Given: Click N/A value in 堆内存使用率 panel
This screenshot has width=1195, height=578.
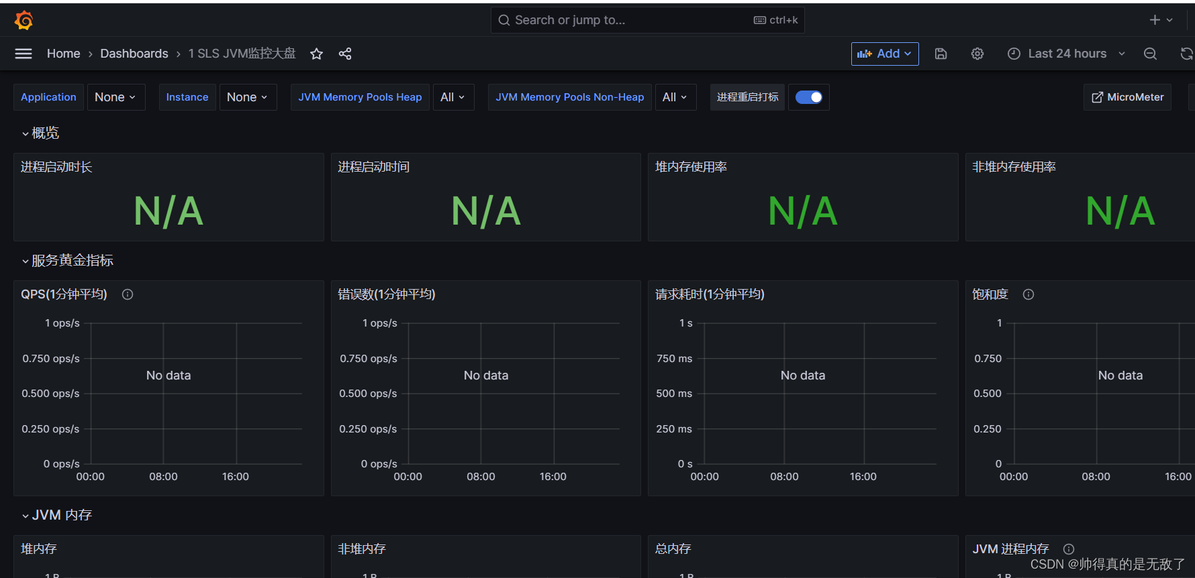Looking at the screenshot, I should 803,212.
